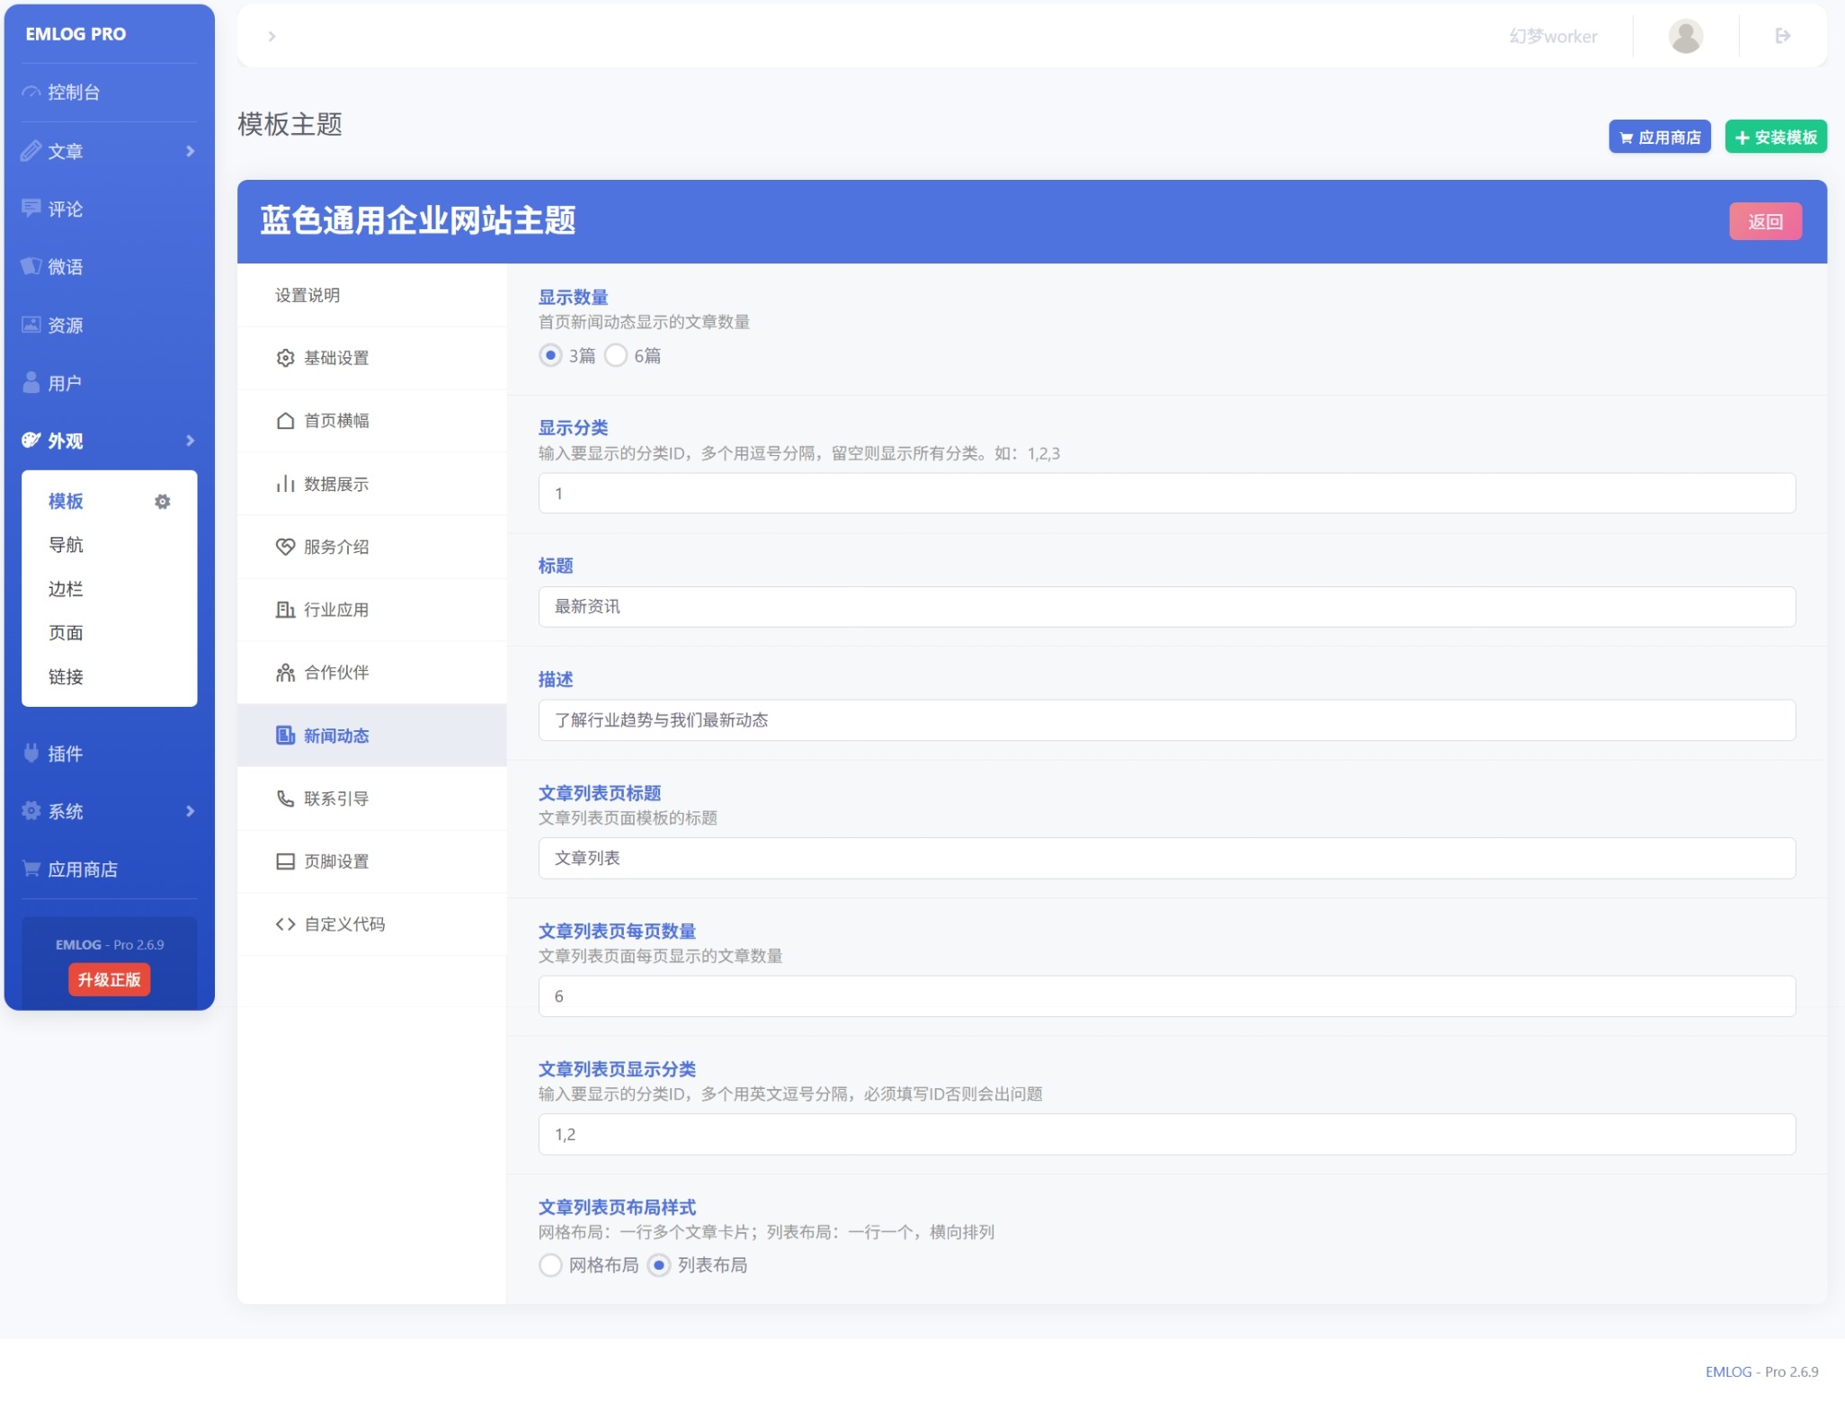Click the 自定义代码 code brackets icon
The height and width of the screenshot is (1401, 1845).
tap(285, 924)
